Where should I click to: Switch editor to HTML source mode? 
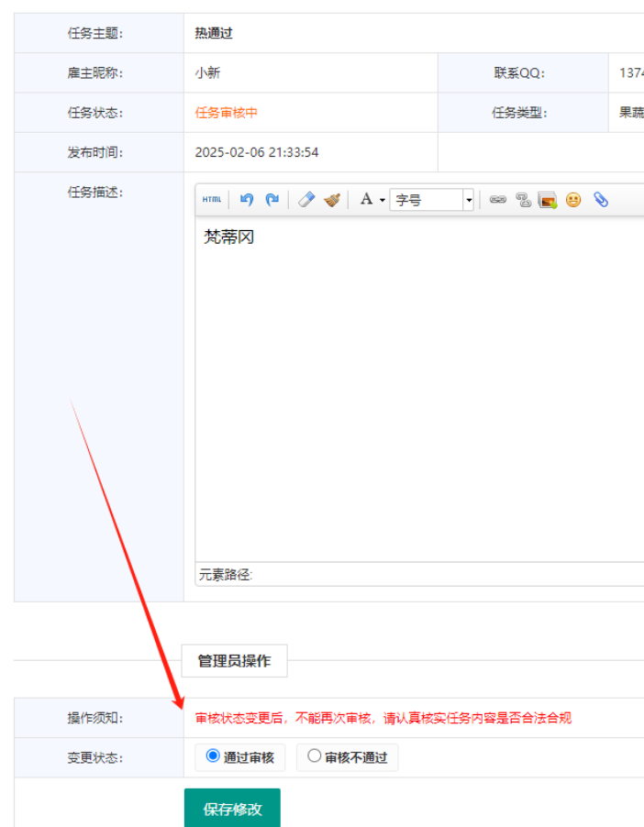coord(212,199)
